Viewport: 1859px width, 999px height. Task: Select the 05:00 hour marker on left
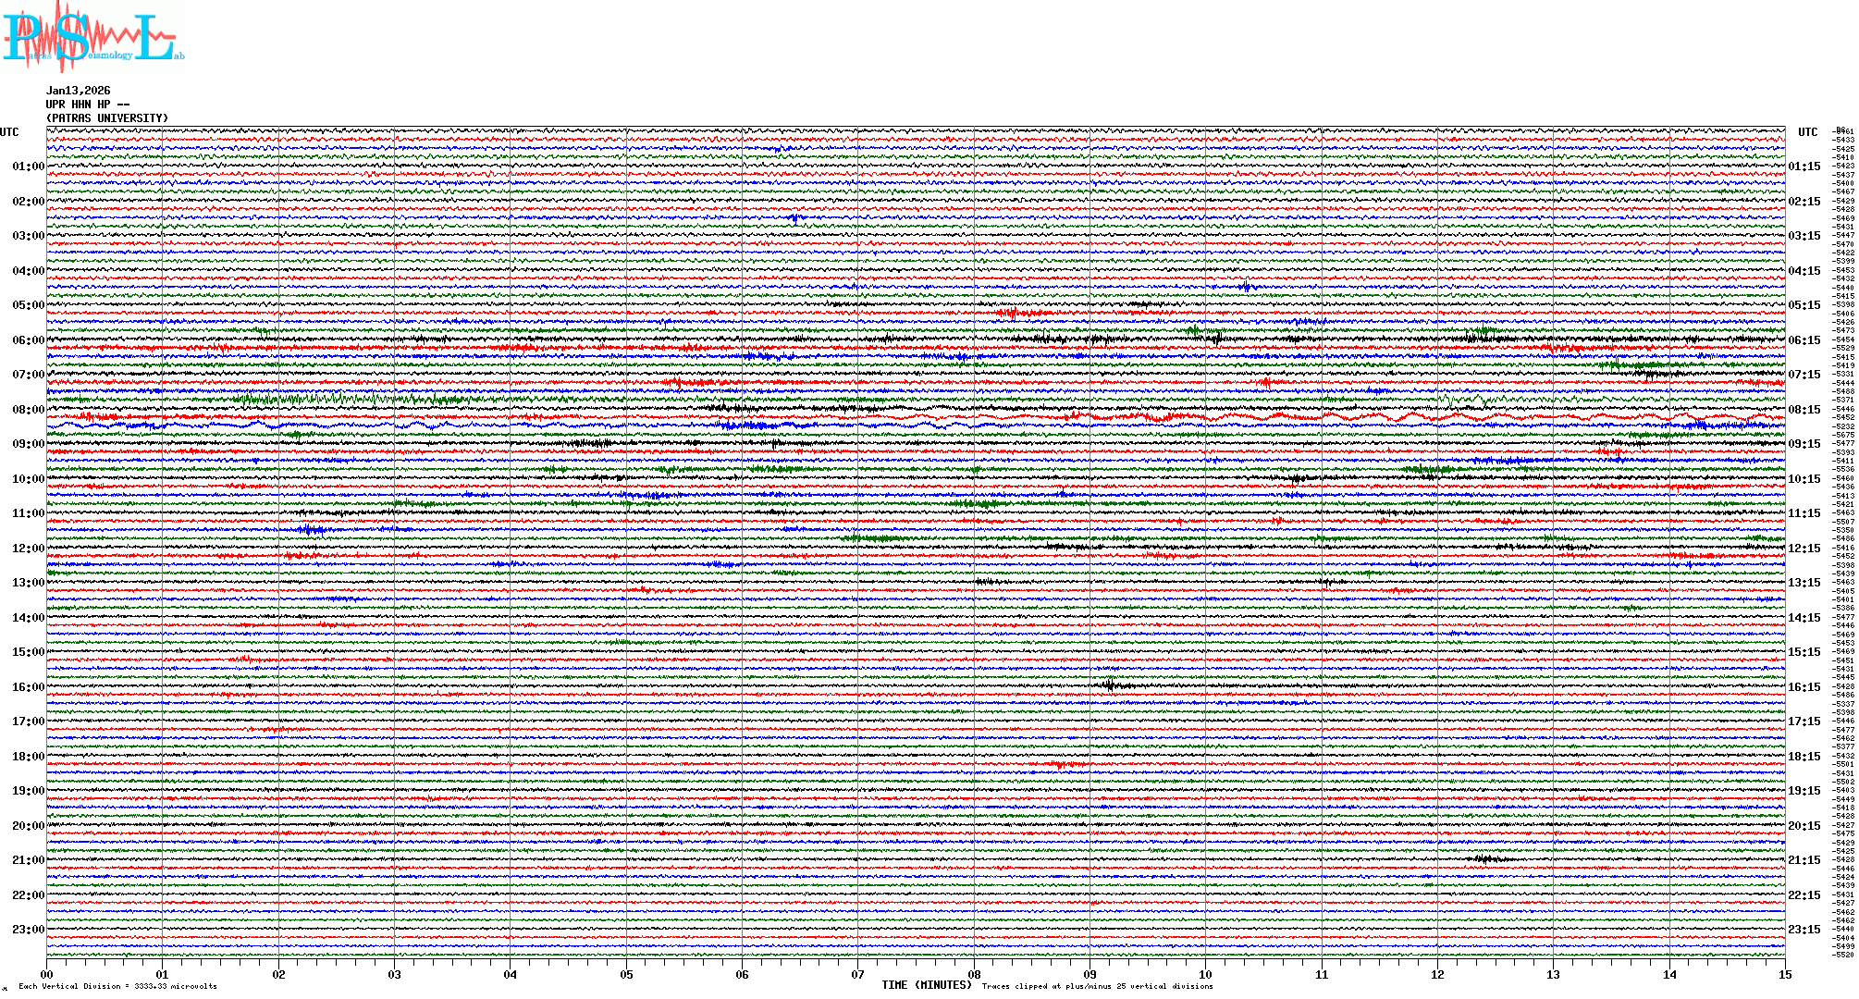(28, 305)
